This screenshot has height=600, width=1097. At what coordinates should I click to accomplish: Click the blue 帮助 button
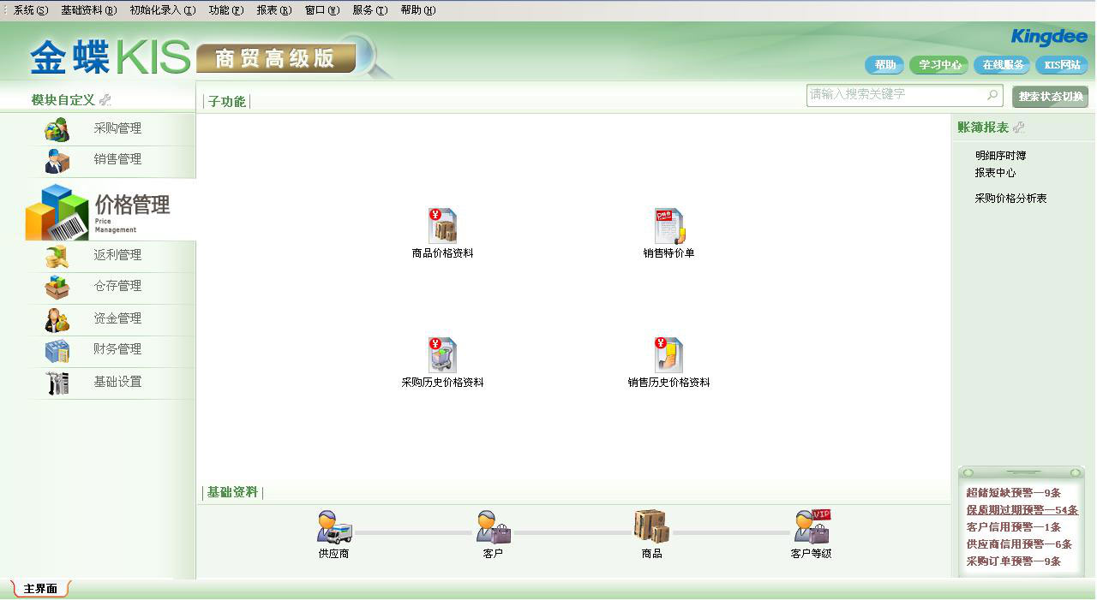884,65
